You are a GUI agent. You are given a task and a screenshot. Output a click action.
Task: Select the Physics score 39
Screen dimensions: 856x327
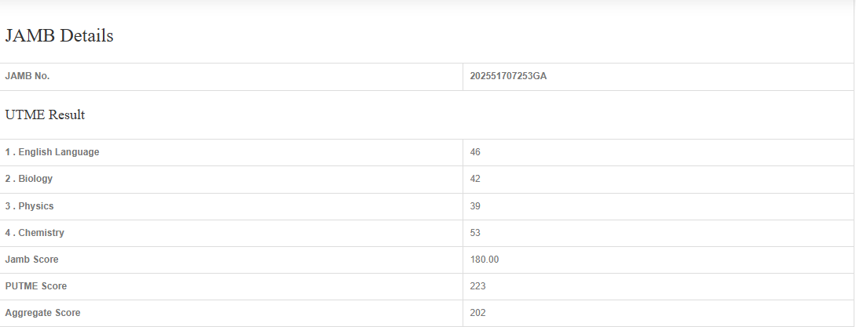[475, 206]
